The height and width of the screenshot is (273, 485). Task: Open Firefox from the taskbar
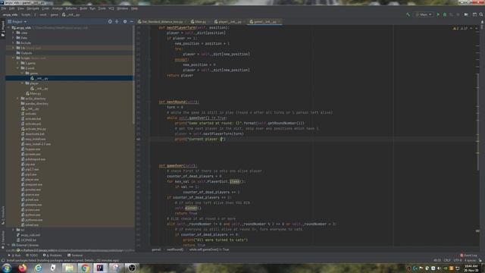[x=22, y=268]
